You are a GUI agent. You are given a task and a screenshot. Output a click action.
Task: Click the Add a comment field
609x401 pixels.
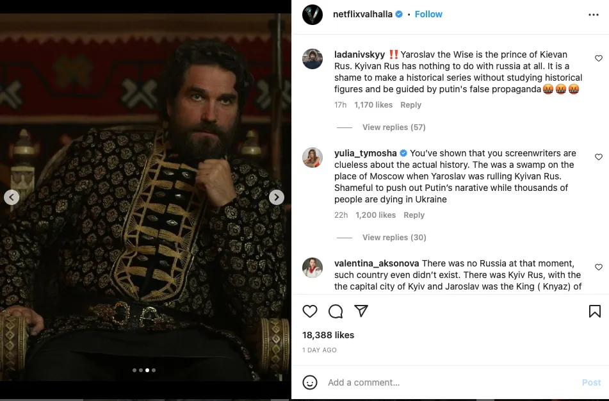tap(448, 382)
